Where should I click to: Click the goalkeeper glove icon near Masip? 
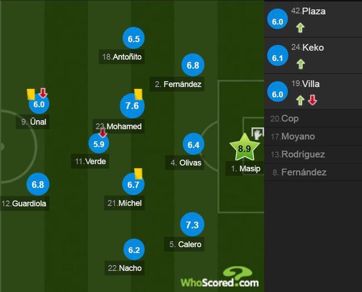(257, 133)
